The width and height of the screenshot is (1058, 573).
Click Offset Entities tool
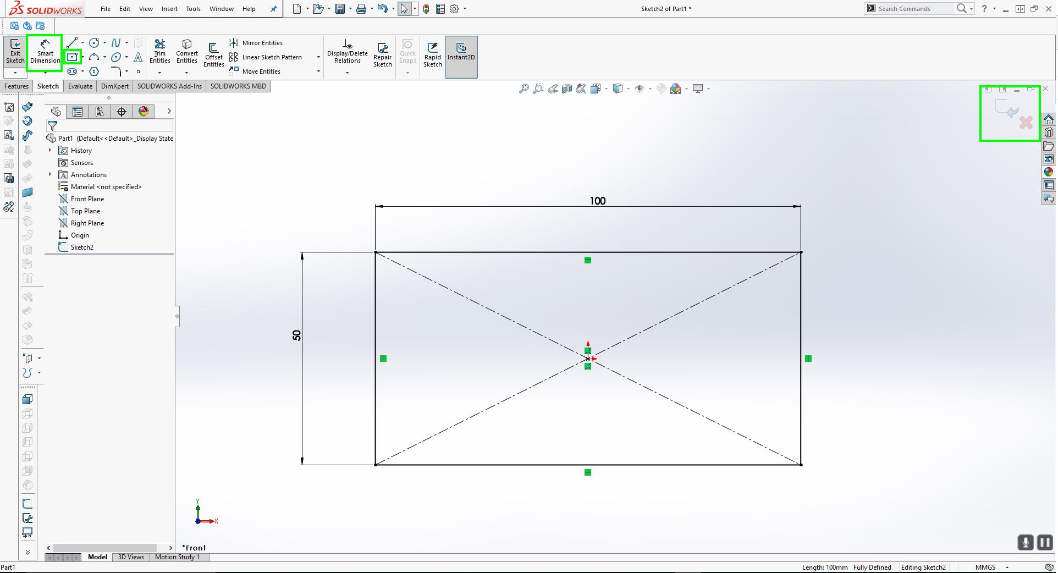(214, 54)
